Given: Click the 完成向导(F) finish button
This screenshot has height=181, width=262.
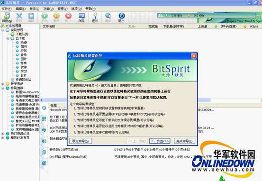Looking at the screenshot, I should 184,141.
